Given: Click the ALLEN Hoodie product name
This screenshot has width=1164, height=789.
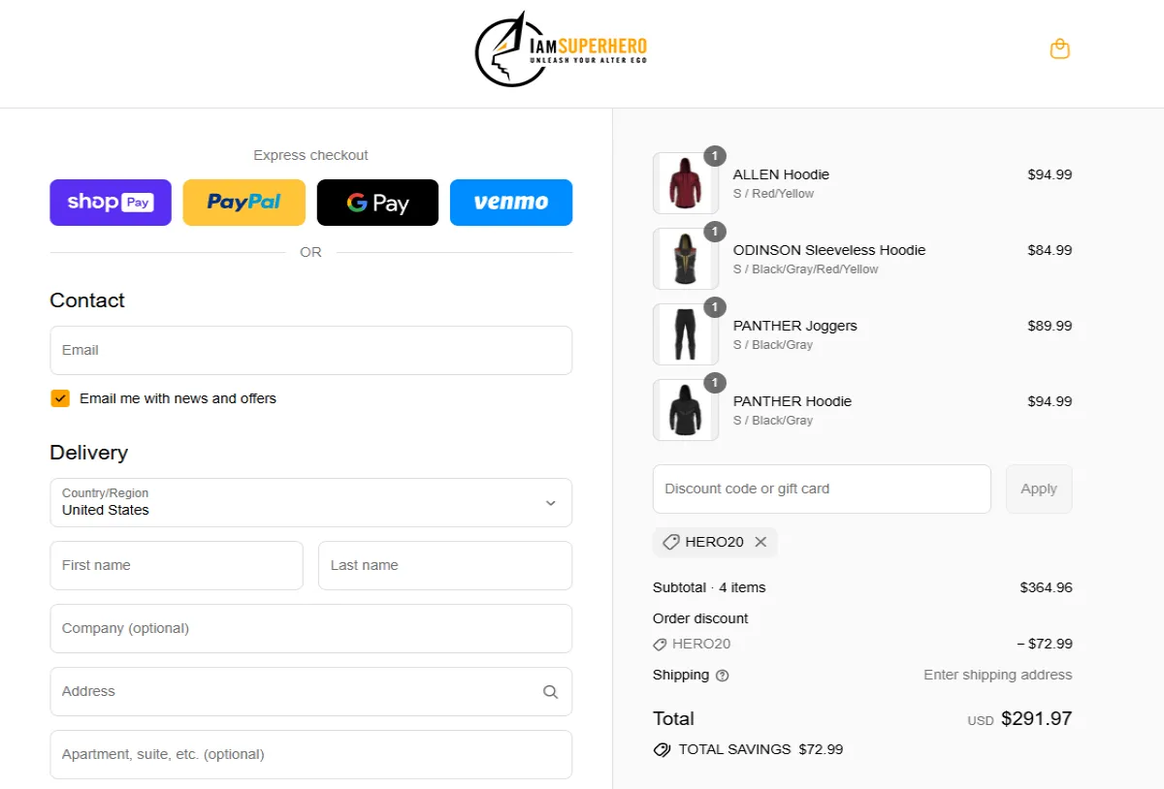Looking at the screenshot, I should pyautogui.click(x=781, y=174).
